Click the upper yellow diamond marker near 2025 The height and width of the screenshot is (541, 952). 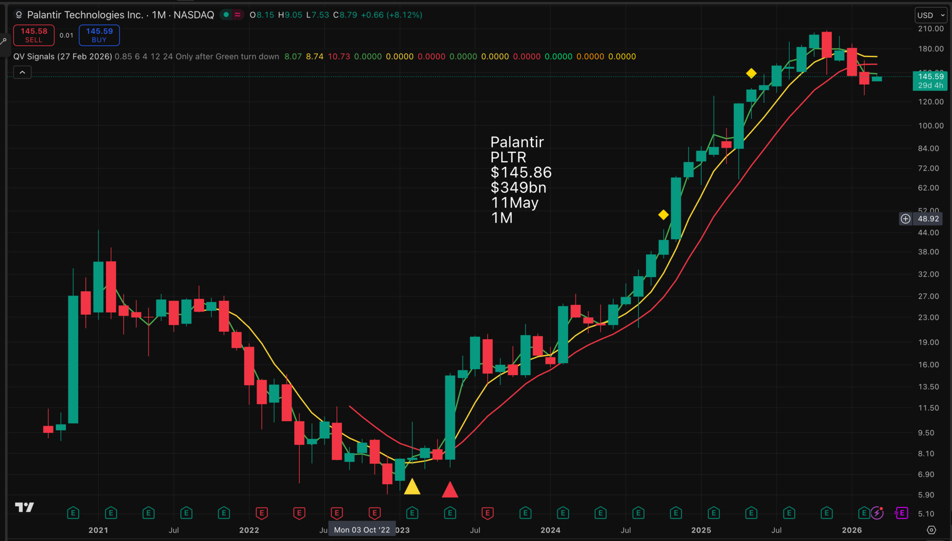751,73
